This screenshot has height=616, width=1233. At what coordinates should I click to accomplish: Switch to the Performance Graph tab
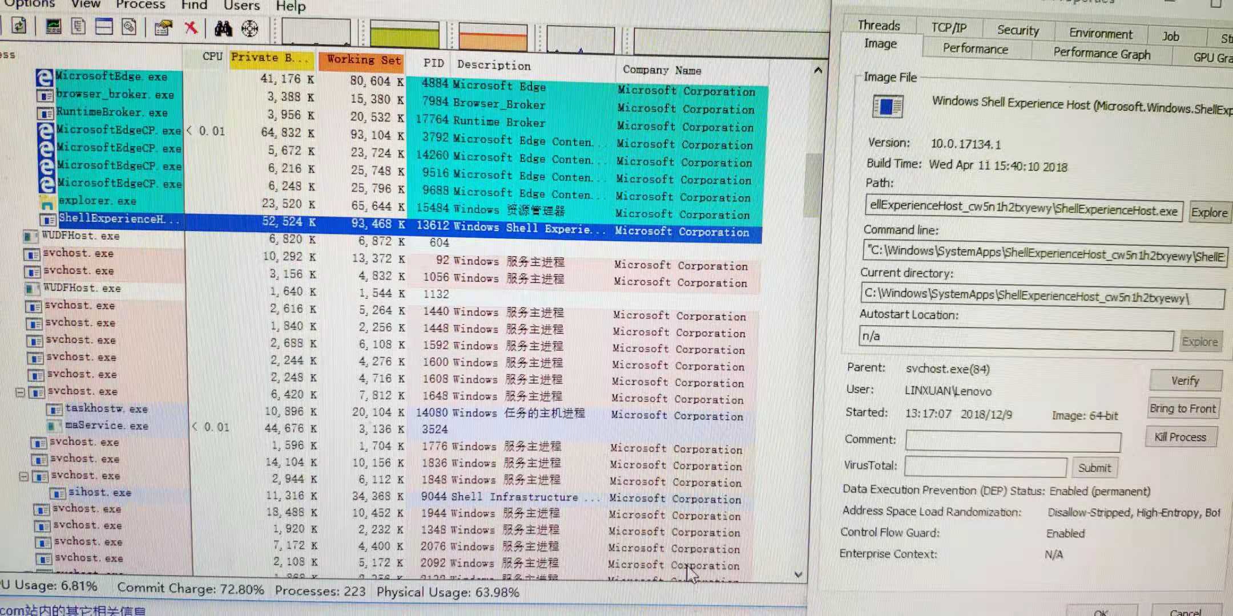point(1101,54)
